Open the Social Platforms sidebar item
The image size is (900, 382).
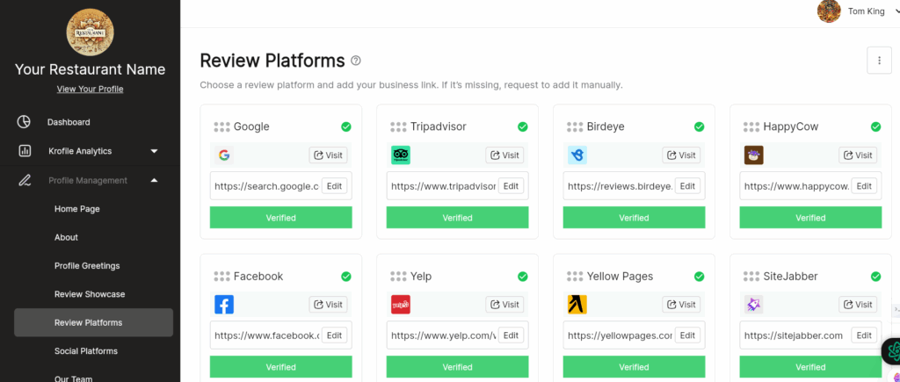[x=86, y=351]
